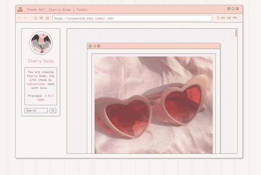
Task: Click the URL address bar
Action: [132, 18]
